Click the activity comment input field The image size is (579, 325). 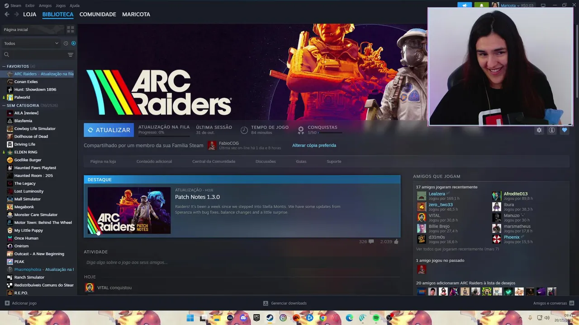coord(242,262)
